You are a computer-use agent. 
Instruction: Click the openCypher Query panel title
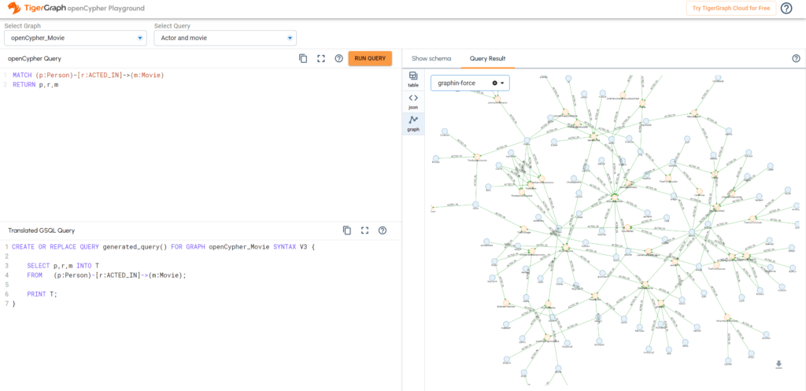(x=35, y=58)
